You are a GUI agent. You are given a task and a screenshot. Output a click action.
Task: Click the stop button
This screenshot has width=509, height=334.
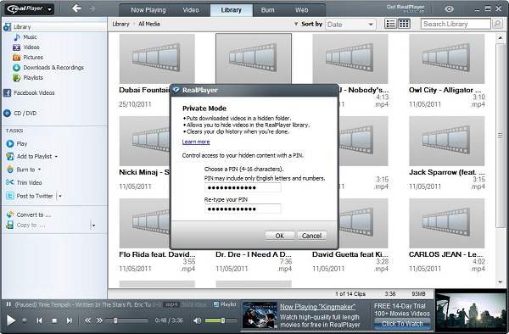[54, 320]
